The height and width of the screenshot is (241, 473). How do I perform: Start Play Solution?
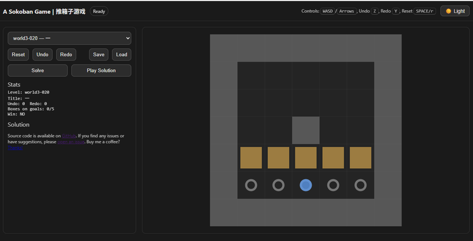(x=101, y=70)
